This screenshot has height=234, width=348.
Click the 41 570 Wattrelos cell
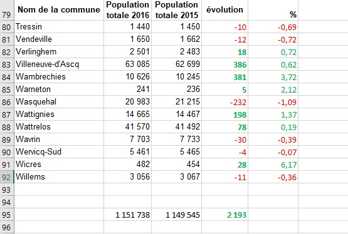pyautogui.click(x=128, y=127)
